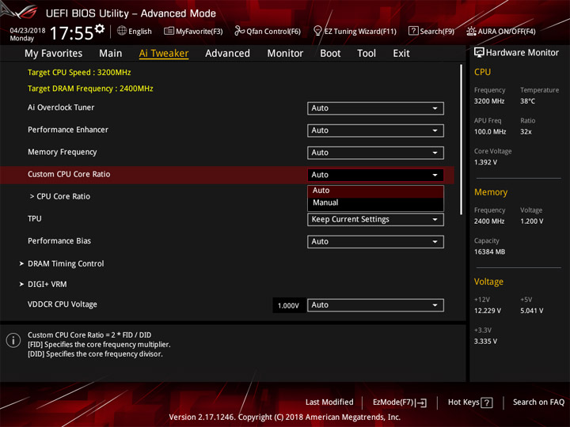Select the Ai Tweaker tab
Image resolution: width=570 pixels, height=427 pixels.
pyautogui.click(x=164, y=54)
